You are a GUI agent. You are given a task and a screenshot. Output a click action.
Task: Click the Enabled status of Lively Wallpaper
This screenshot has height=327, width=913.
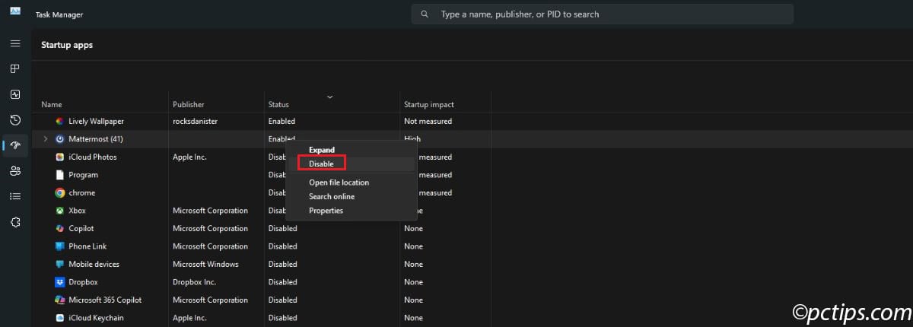pos(282,121)
